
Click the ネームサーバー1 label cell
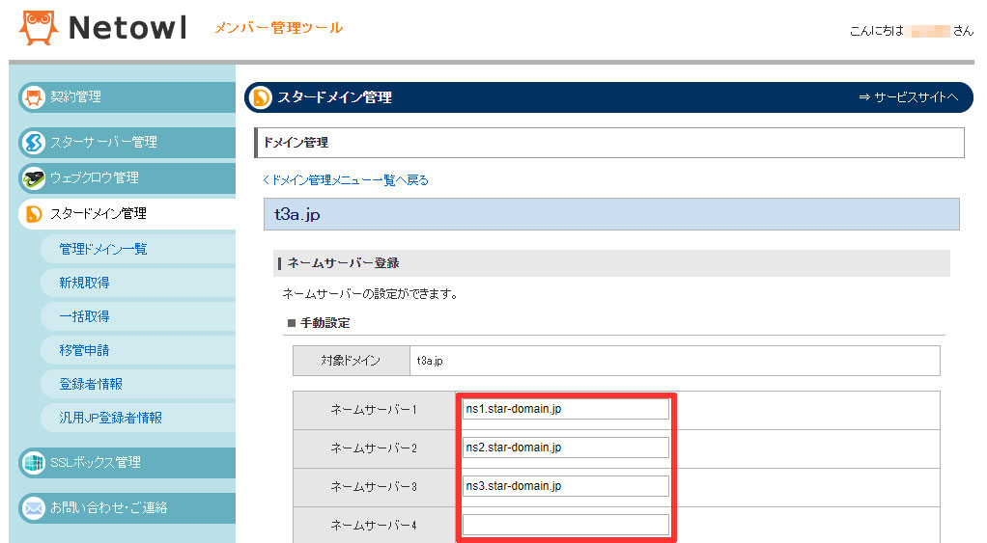374,411
